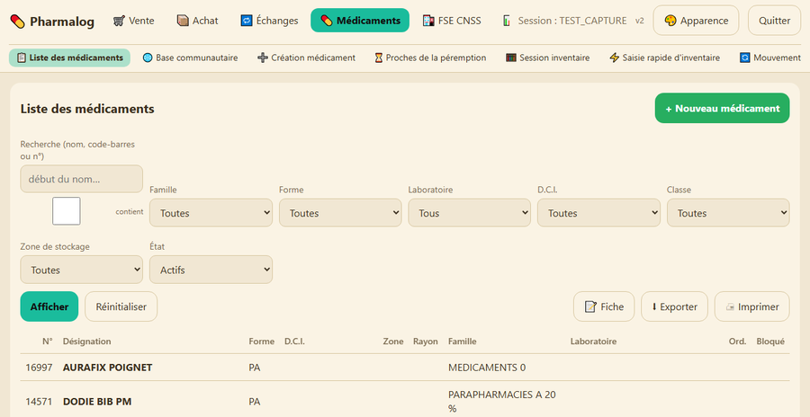
Task: Click the Fiche button
Action: [x=604, y=306]
